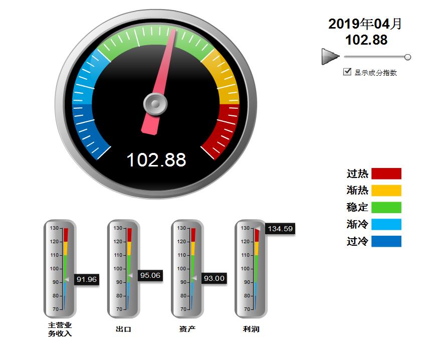Toggle the 显示成分指数 checkbox
The image size is (439, 342).
tap(347, 72)
